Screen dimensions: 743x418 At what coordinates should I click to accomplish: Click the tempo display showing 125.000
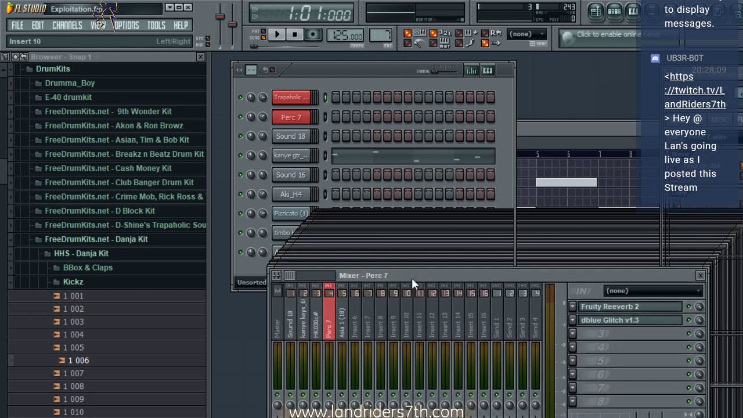pyautogui.click(x=345, y=35)
